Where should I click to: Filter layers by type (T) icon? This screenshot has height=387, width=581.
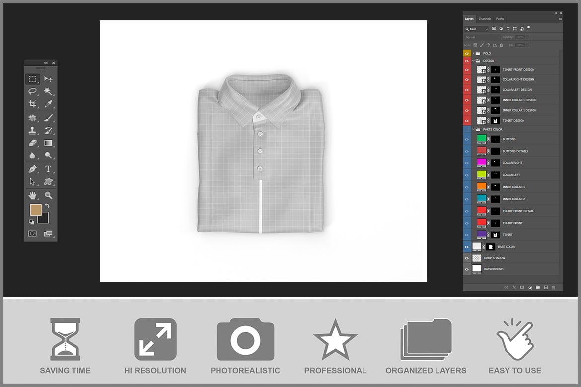[x=508, y=29]
